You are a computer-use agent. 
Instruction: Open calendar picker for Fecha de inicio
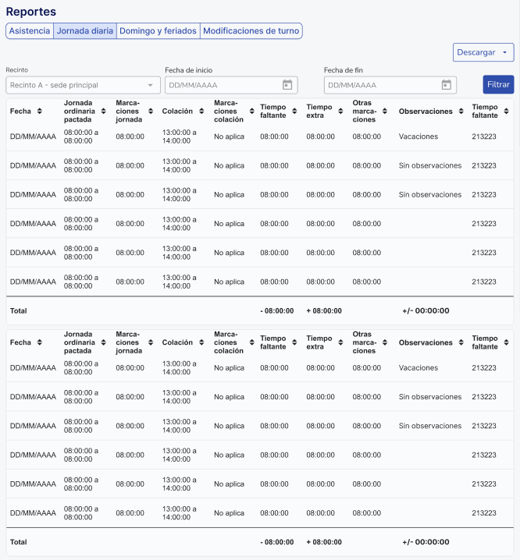(287, 85)
